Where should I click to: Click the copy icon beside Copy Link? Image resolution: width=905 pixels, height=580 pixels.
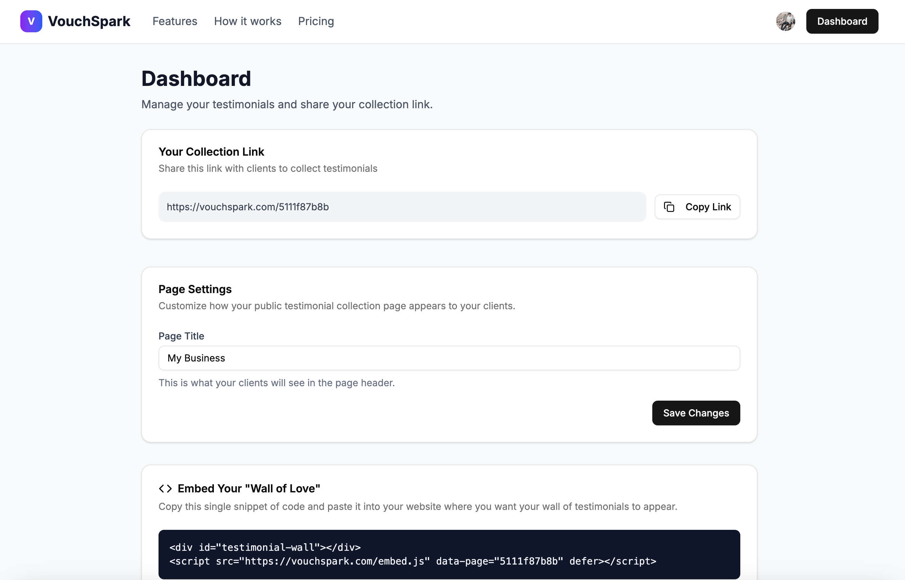point(669,207)
